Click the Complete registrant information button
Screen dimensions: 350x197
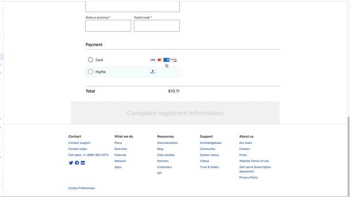175,113
